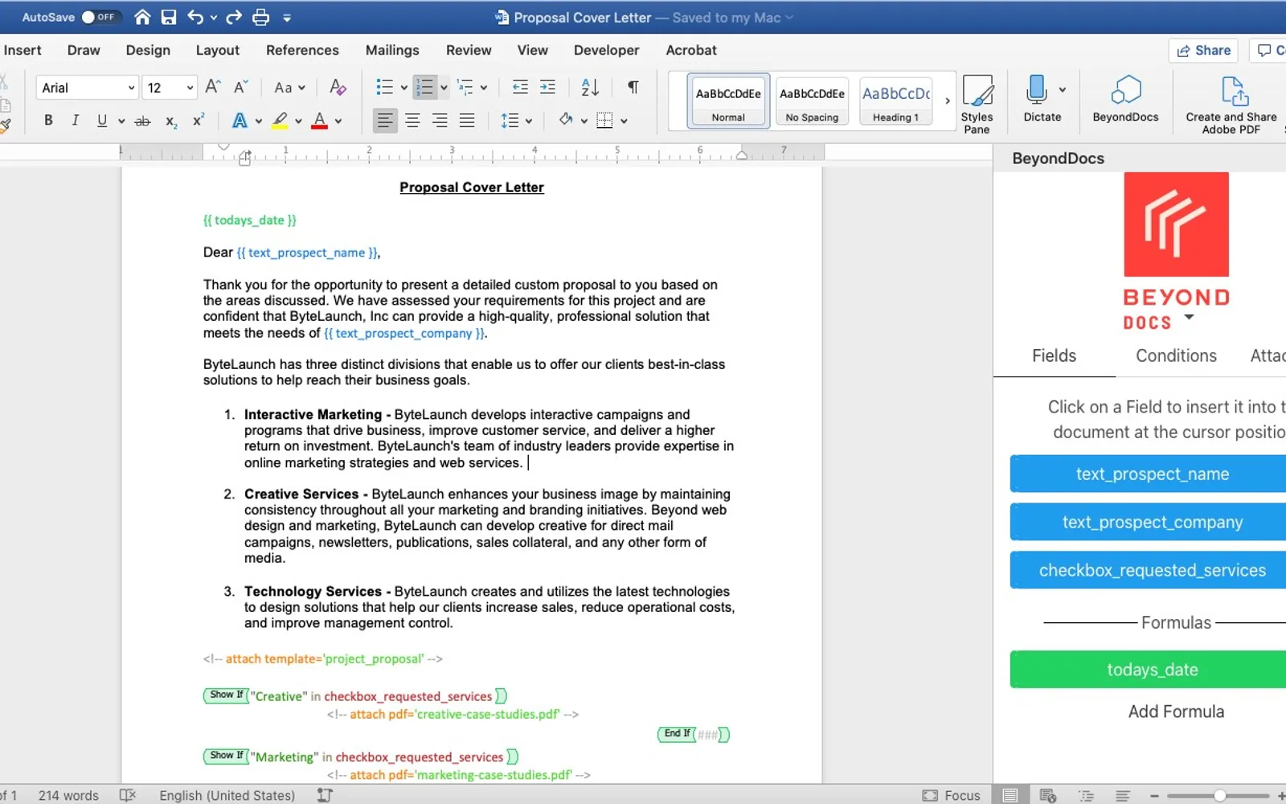Viewport: 1286px width, 804px height.
Task: Increase indent of the list
Action: pyautogui.click(x=547, y=87)
